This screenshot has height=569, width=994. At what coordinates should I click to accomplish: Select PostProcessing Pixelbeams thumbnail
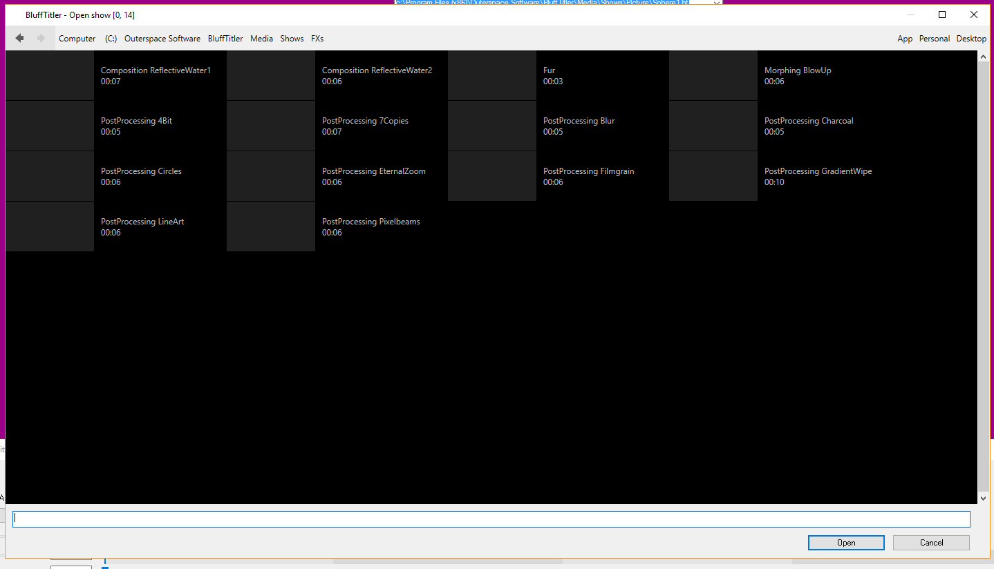click(x=271, y=226)
